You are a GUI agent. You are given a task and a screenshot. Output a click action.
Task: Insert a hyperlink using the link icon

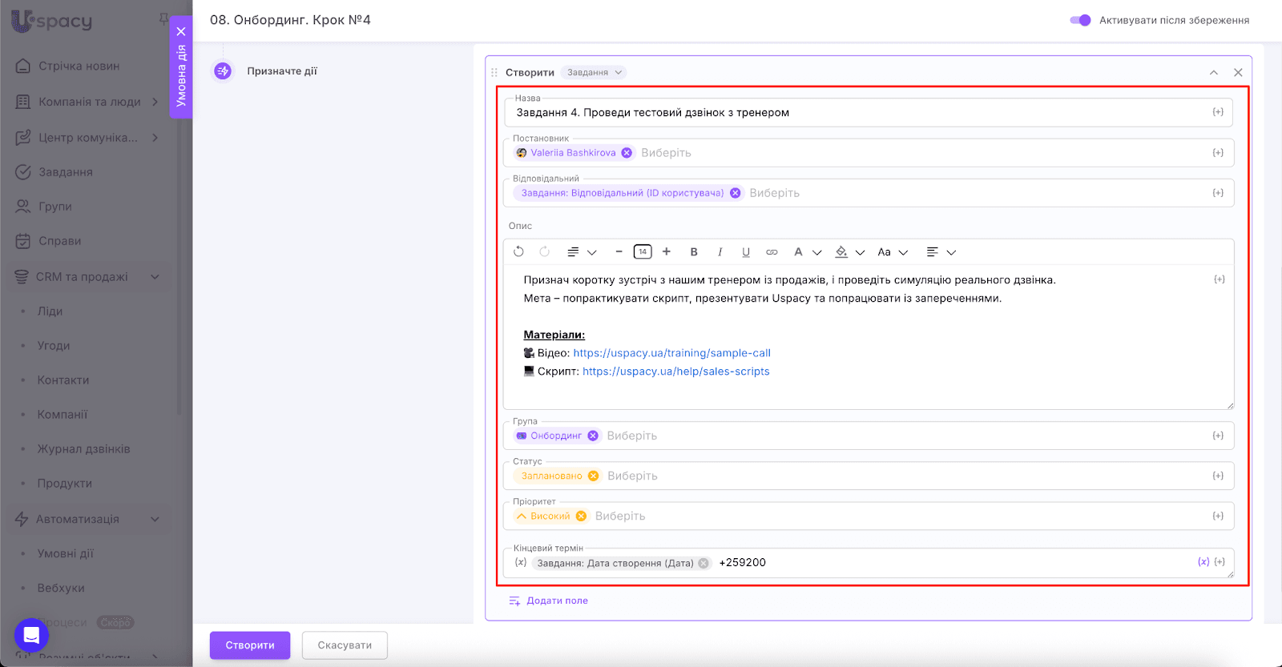click(x=772, y=251)
